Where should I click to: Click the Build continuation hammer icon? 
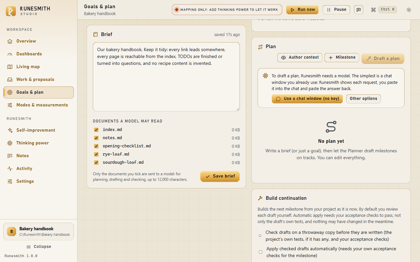click(260, 198)
